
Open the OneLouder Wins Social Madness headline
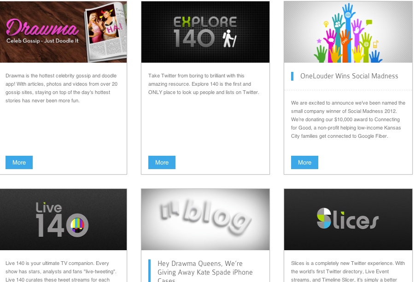coord(349,76)
